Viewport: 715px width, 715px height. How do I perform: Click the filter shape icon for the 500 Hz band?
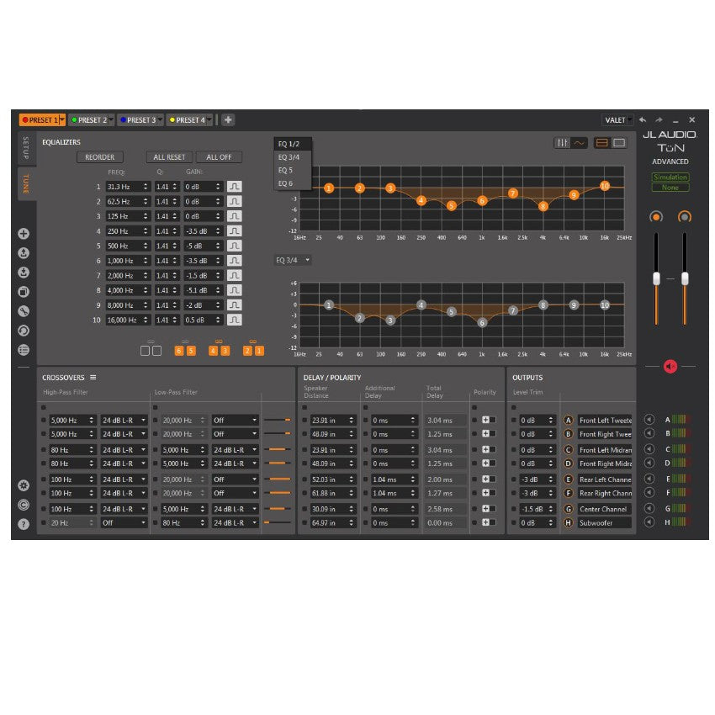click(235, 246)
